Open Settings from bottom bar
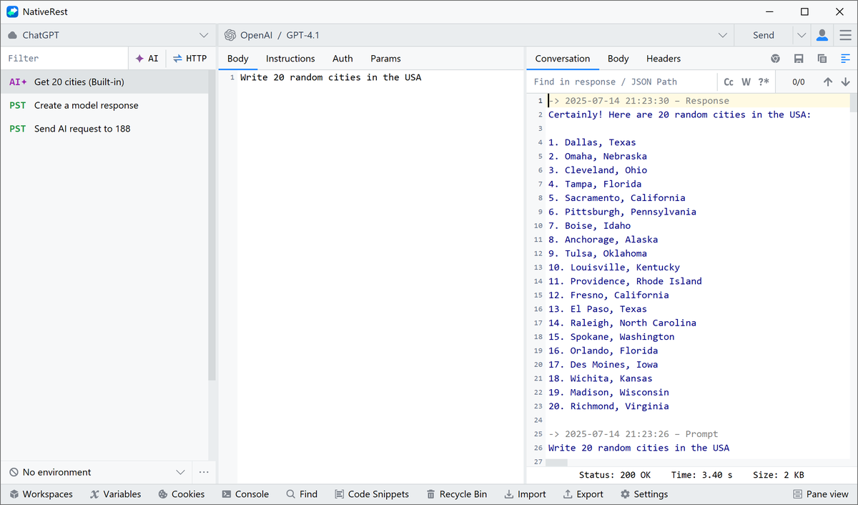Screen dimensions: 858x505 (644, 494)
